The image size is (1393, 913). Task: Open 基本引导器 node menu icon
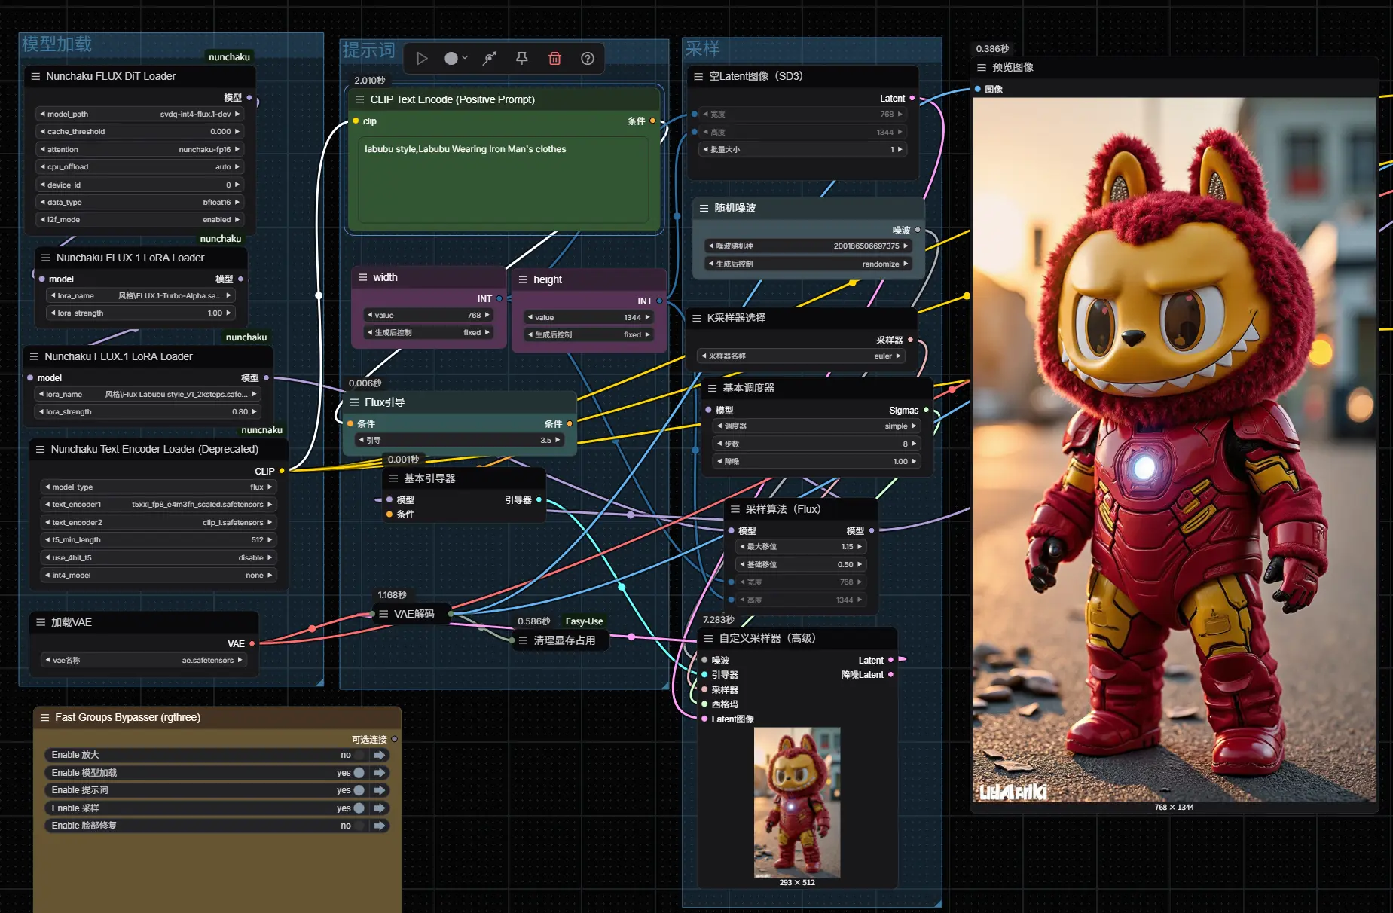pyautogui.click(x=393, y=478)
